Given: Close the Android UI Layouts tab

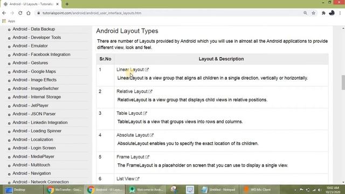Looking at the screenshot, I should 58,4.
